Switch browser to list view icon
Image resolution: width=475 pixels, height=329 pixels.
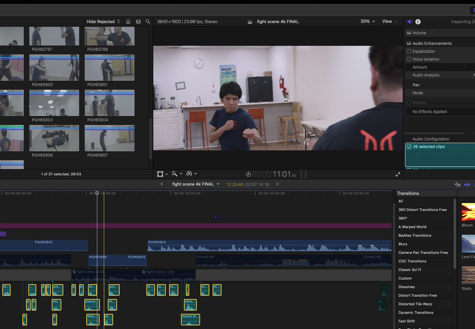coord(128,22)
